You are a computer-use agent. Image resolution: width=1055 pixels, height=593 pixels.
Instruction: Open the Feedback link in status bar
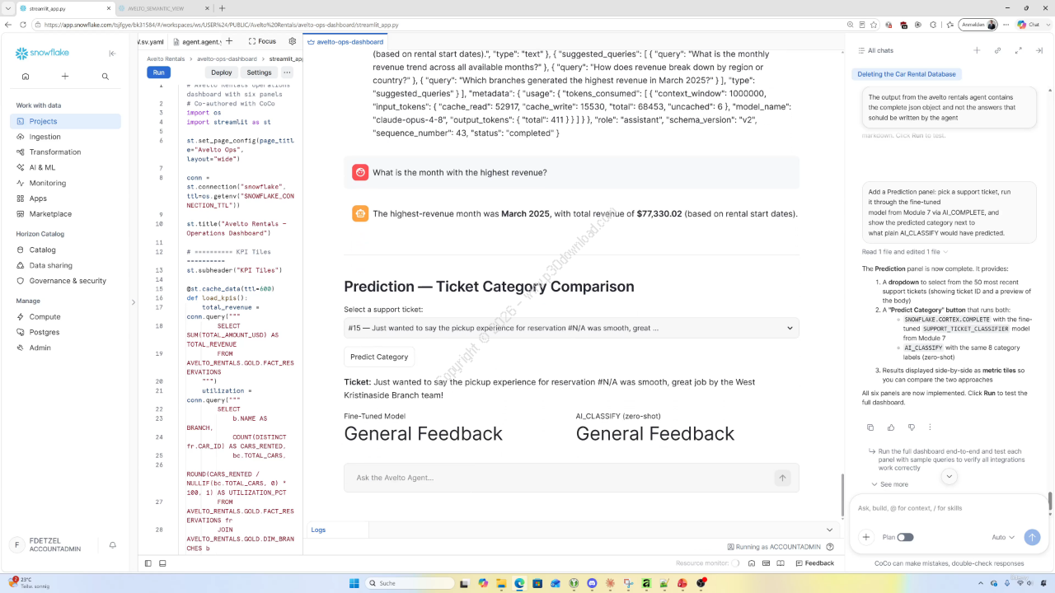click(814, 563)
